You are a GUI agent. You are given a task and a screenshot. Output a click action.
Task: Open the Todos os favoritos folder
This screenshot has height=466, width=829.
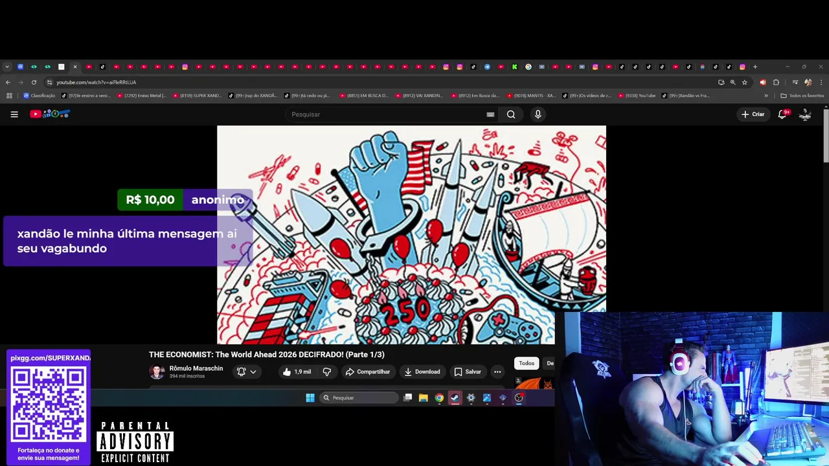[802, 96]
